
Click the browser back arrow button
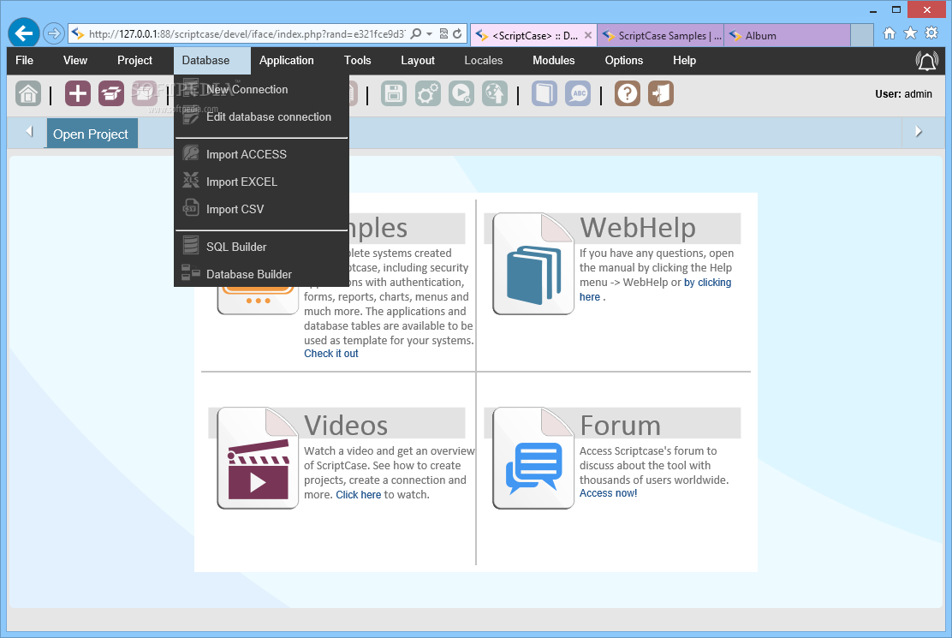(24, 33)
